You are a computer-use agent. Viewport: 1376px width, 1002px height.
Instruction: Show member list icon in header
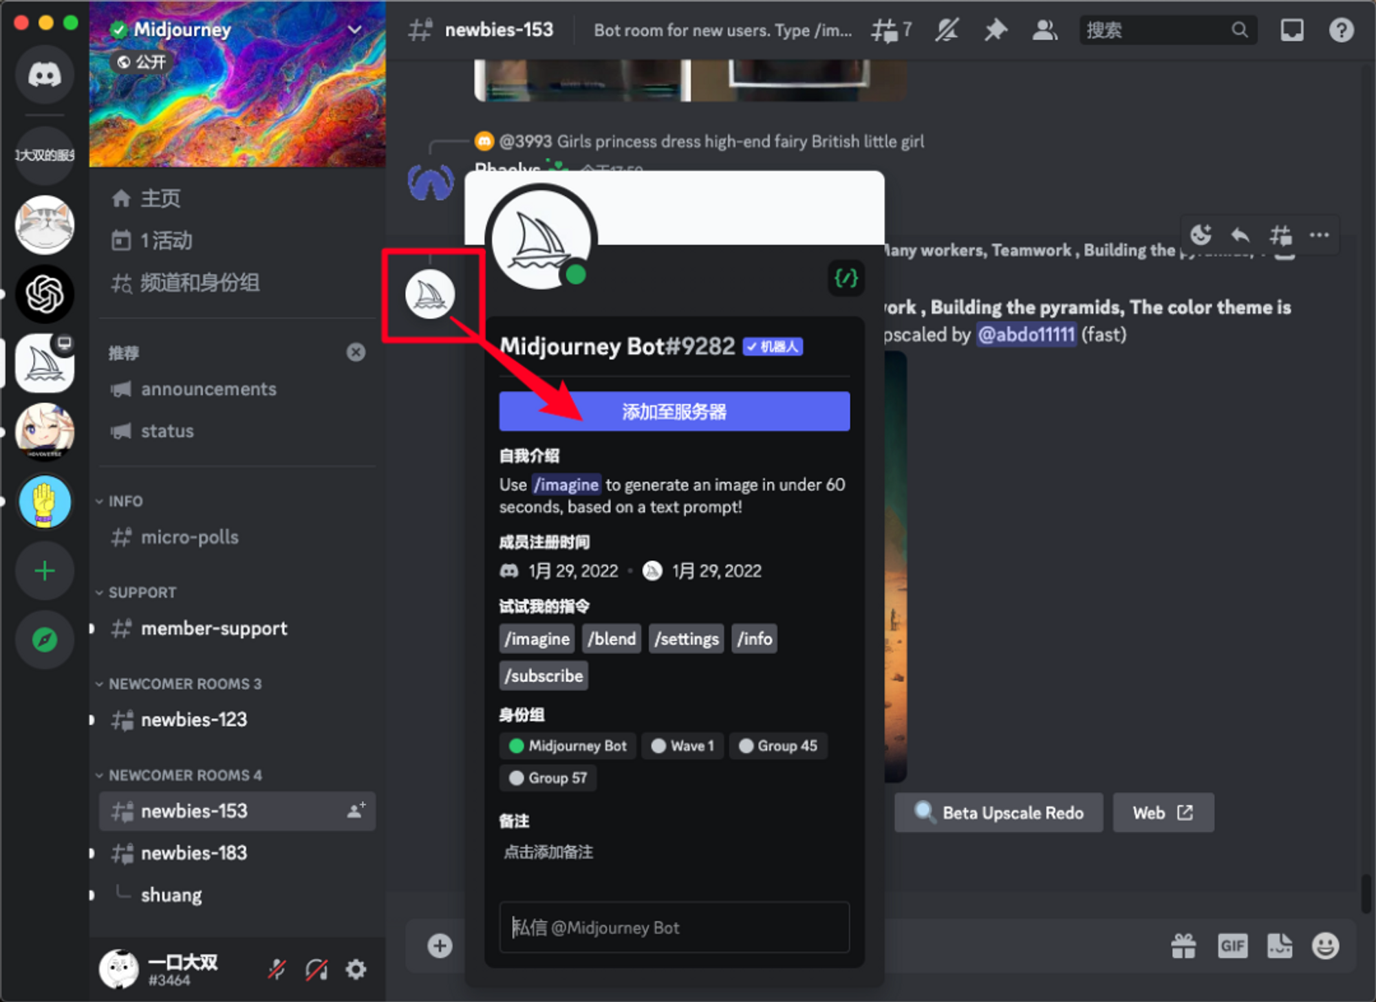pyautogui.click(x=1044, y=30)
